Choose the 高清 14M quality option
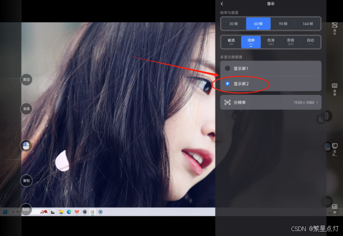Viewport: 343px width, 236px height. tap(271, 42)
